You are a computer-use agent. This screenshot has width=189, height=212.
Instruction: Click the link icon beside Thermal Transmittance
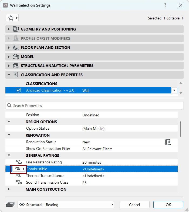[19, 175]
